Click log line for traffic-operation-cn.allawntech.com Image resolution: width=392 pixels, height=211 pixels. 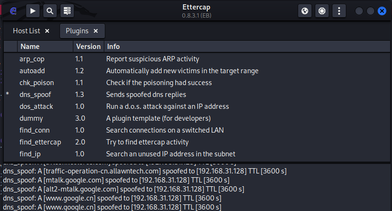pos(145,171)
